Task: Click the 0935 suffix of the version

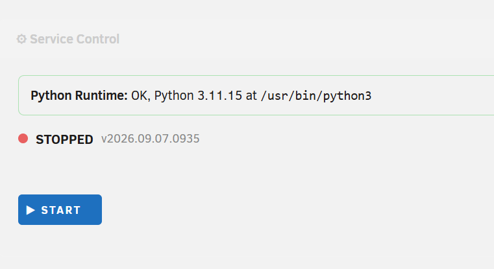Action: tap(187, 139)
